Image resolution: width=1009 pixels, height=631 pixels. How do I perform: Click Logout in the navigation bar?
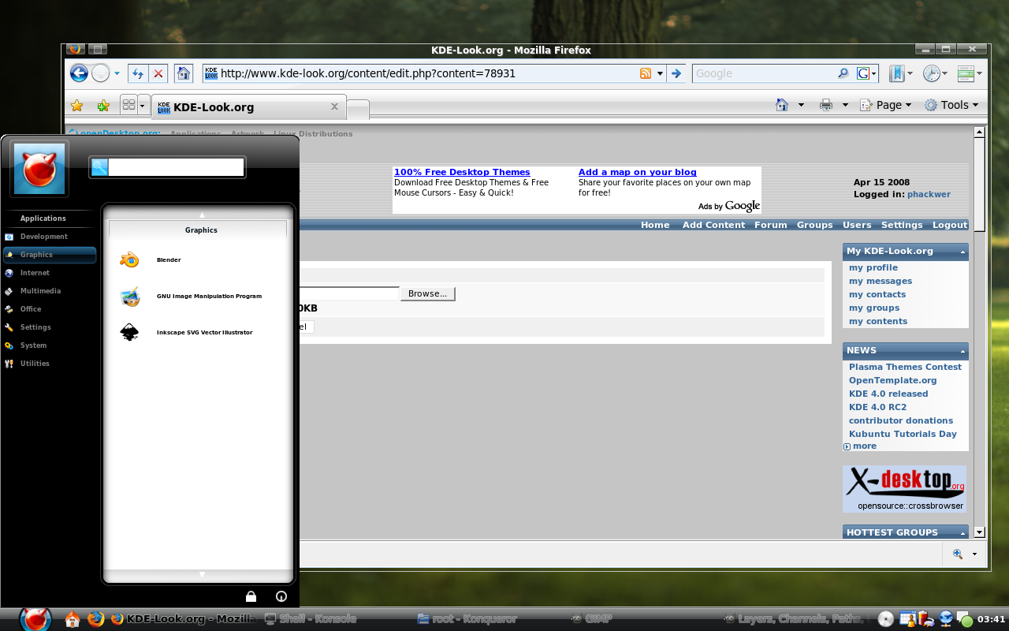950,225
